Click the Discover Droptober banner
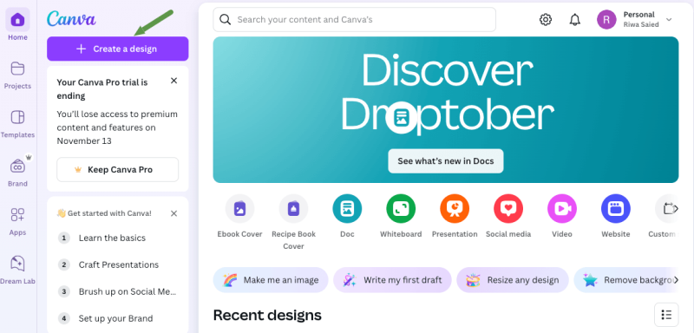The width and height of the screenshot is (694, 333). click(445, 109)
